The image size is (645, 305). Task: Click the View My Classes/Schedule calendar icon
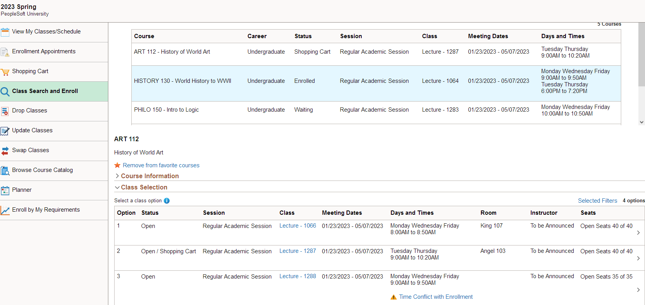(5, 32)
